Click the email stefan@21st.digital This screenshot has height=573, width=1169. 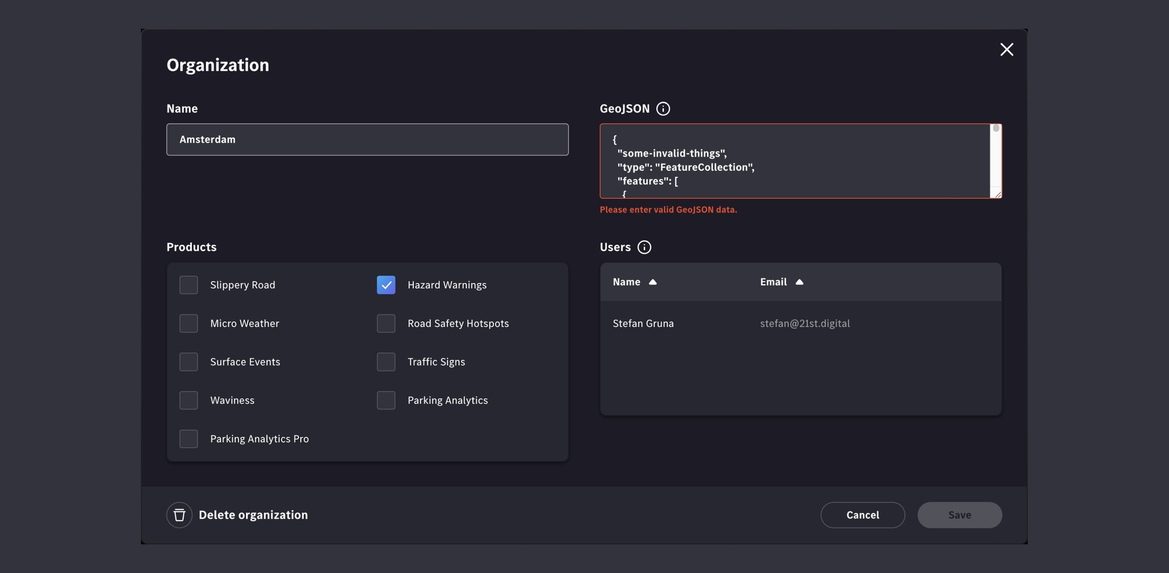click(x=805, y=324)
